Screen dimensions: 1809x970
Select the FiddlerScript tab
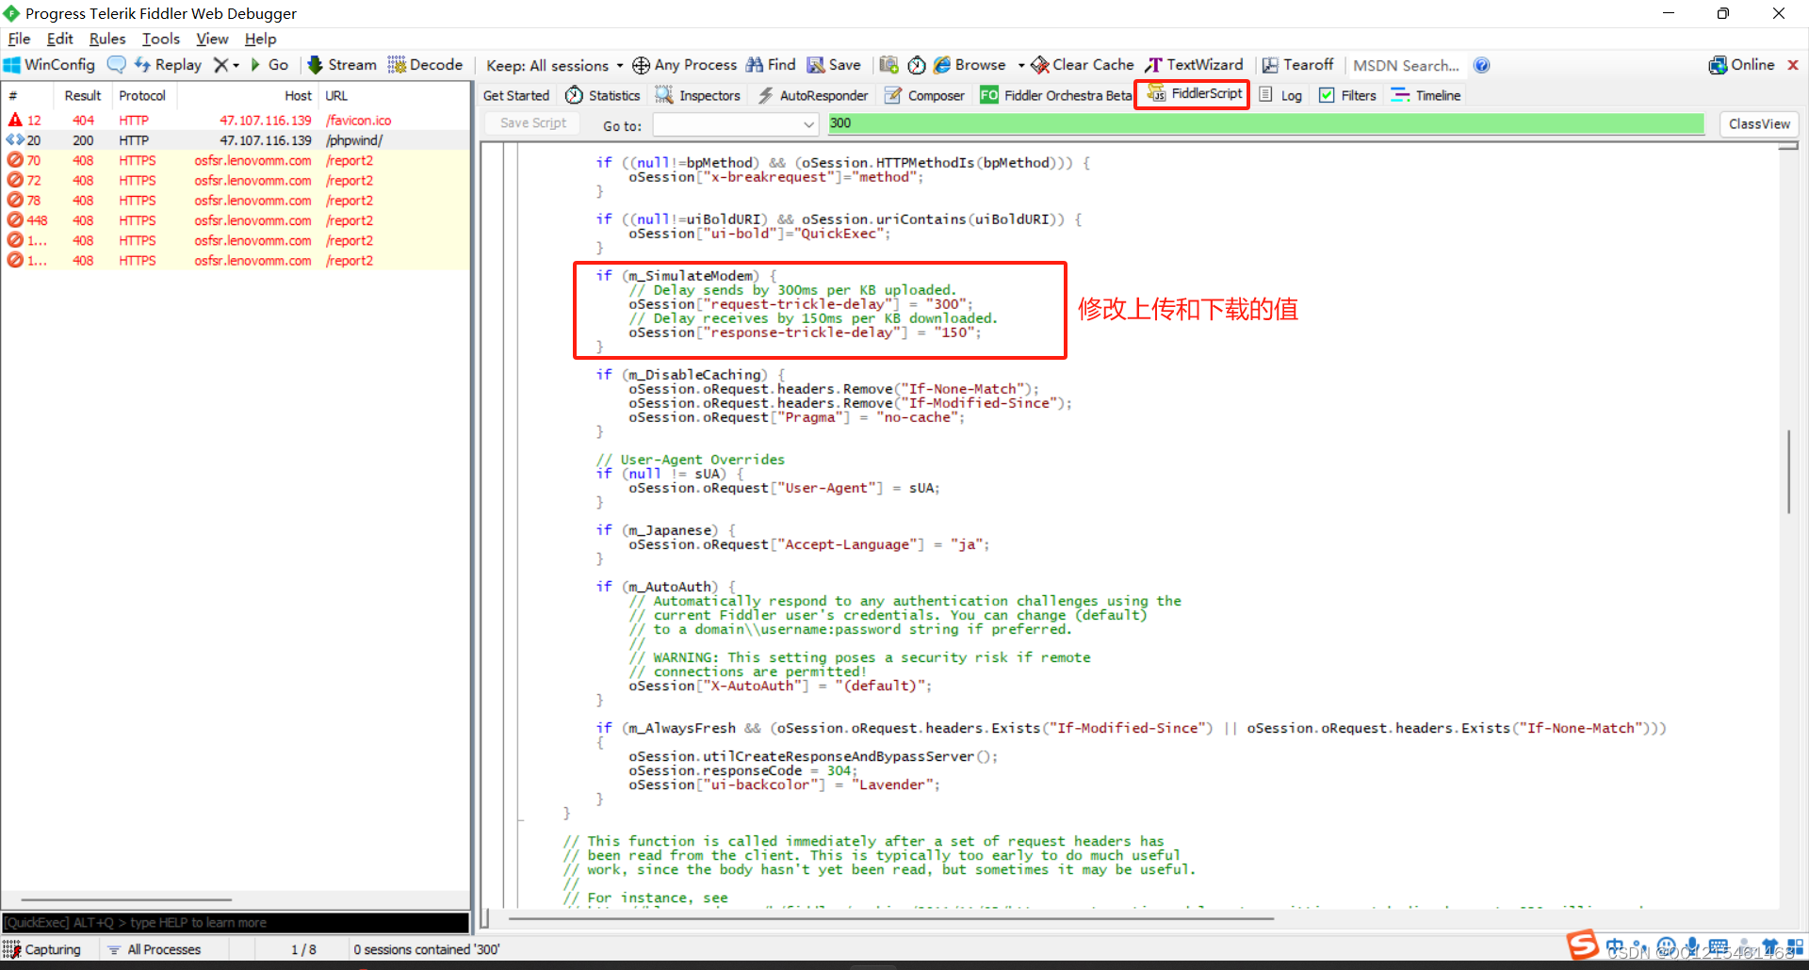1194,94
